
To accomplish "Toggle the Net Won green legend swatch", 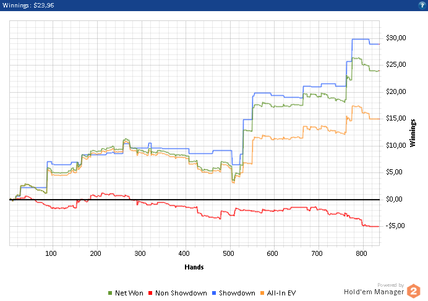I will [x=110, y=293].
